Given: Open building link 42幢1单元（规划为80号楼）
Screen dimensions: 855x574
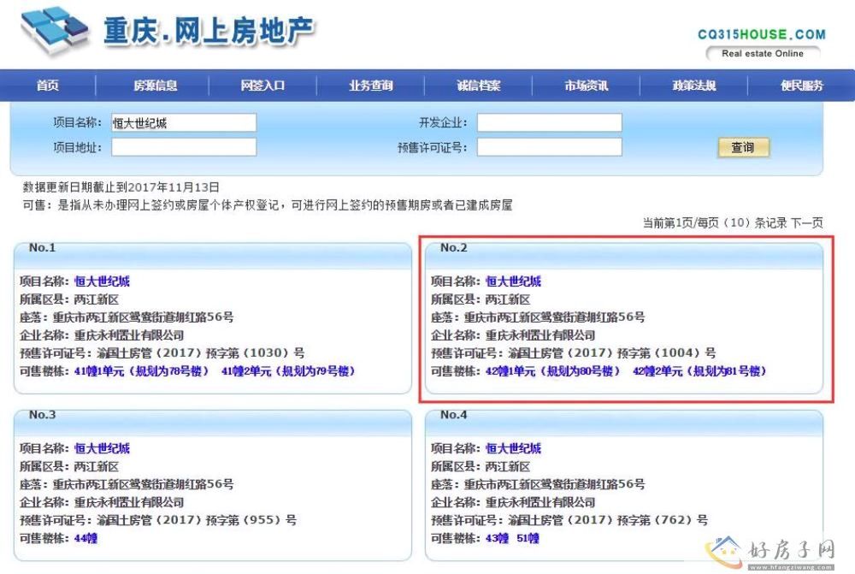Looking at the screenshot, I should (553, 371).
